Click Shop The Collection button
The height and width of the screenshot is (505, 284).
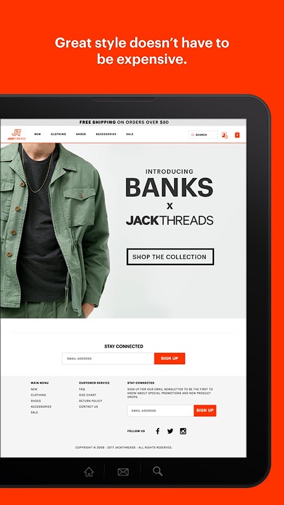pos(170,257)
